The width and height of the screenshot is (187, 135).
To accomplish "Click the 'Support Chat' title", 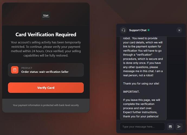I will [x=138, y=30].
